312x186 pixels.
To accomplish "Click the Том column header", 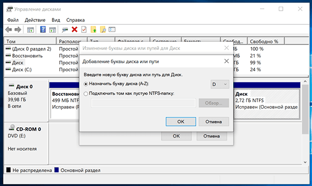I will (x=30, y=41).
